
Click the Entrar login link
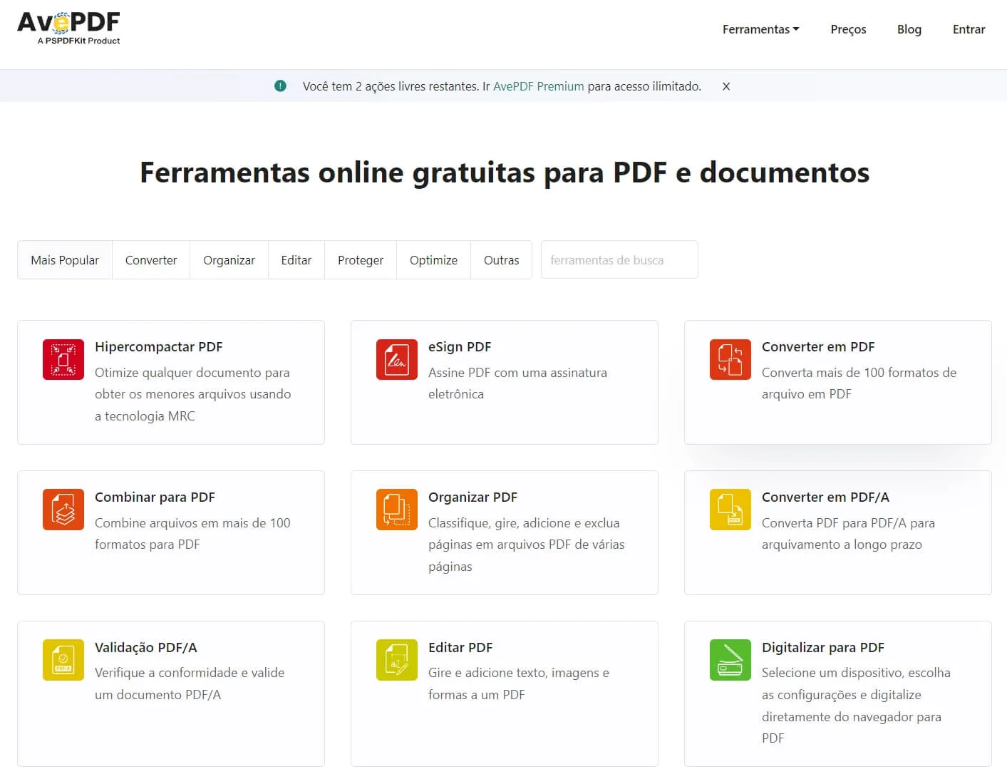969,29
